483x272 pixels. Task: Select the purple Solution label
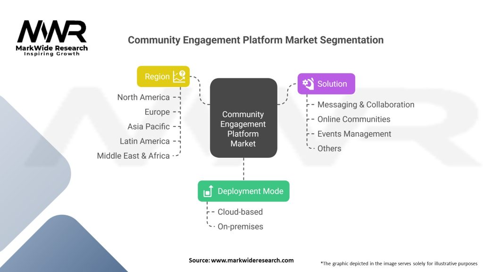[326, 84]
